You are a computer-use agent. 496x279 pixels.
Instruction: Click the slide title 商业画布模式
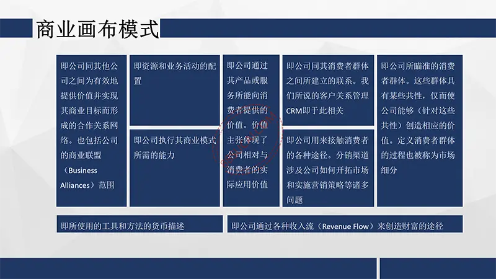click(97, 29)
